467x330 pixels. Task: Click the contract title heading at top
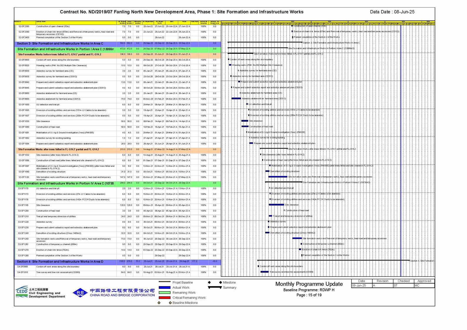tap(181, 12)
